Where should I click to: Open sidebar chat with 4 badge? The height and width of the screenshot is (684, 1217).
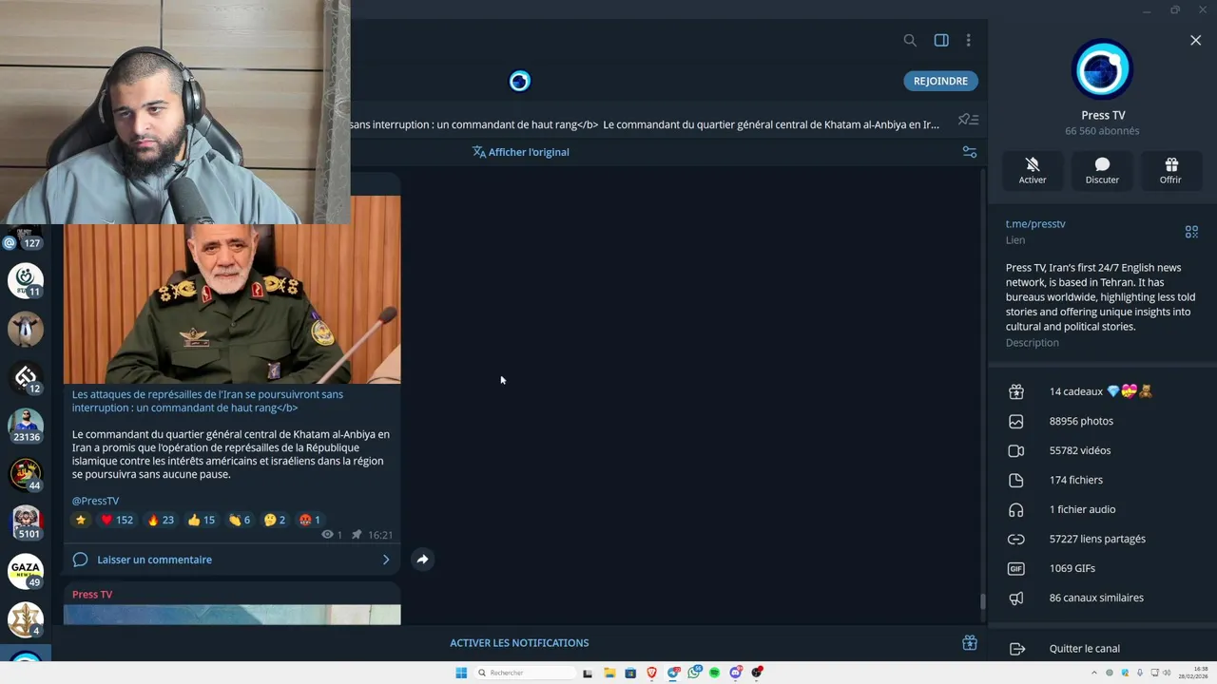point(26,619)
